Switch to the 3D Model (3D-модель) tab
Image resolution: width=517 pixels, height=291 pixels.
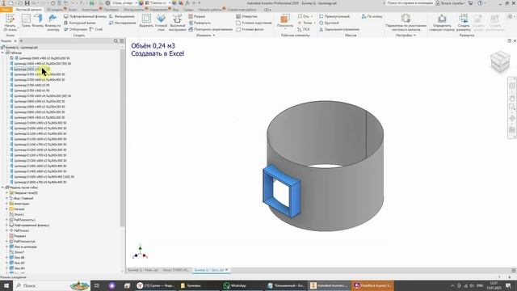[x=55, y=10]
